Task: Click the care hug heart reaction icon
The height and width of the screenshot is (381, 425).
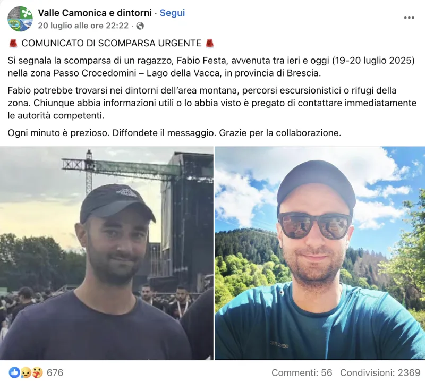Action: pyautogui.click(x=37, y=372)
